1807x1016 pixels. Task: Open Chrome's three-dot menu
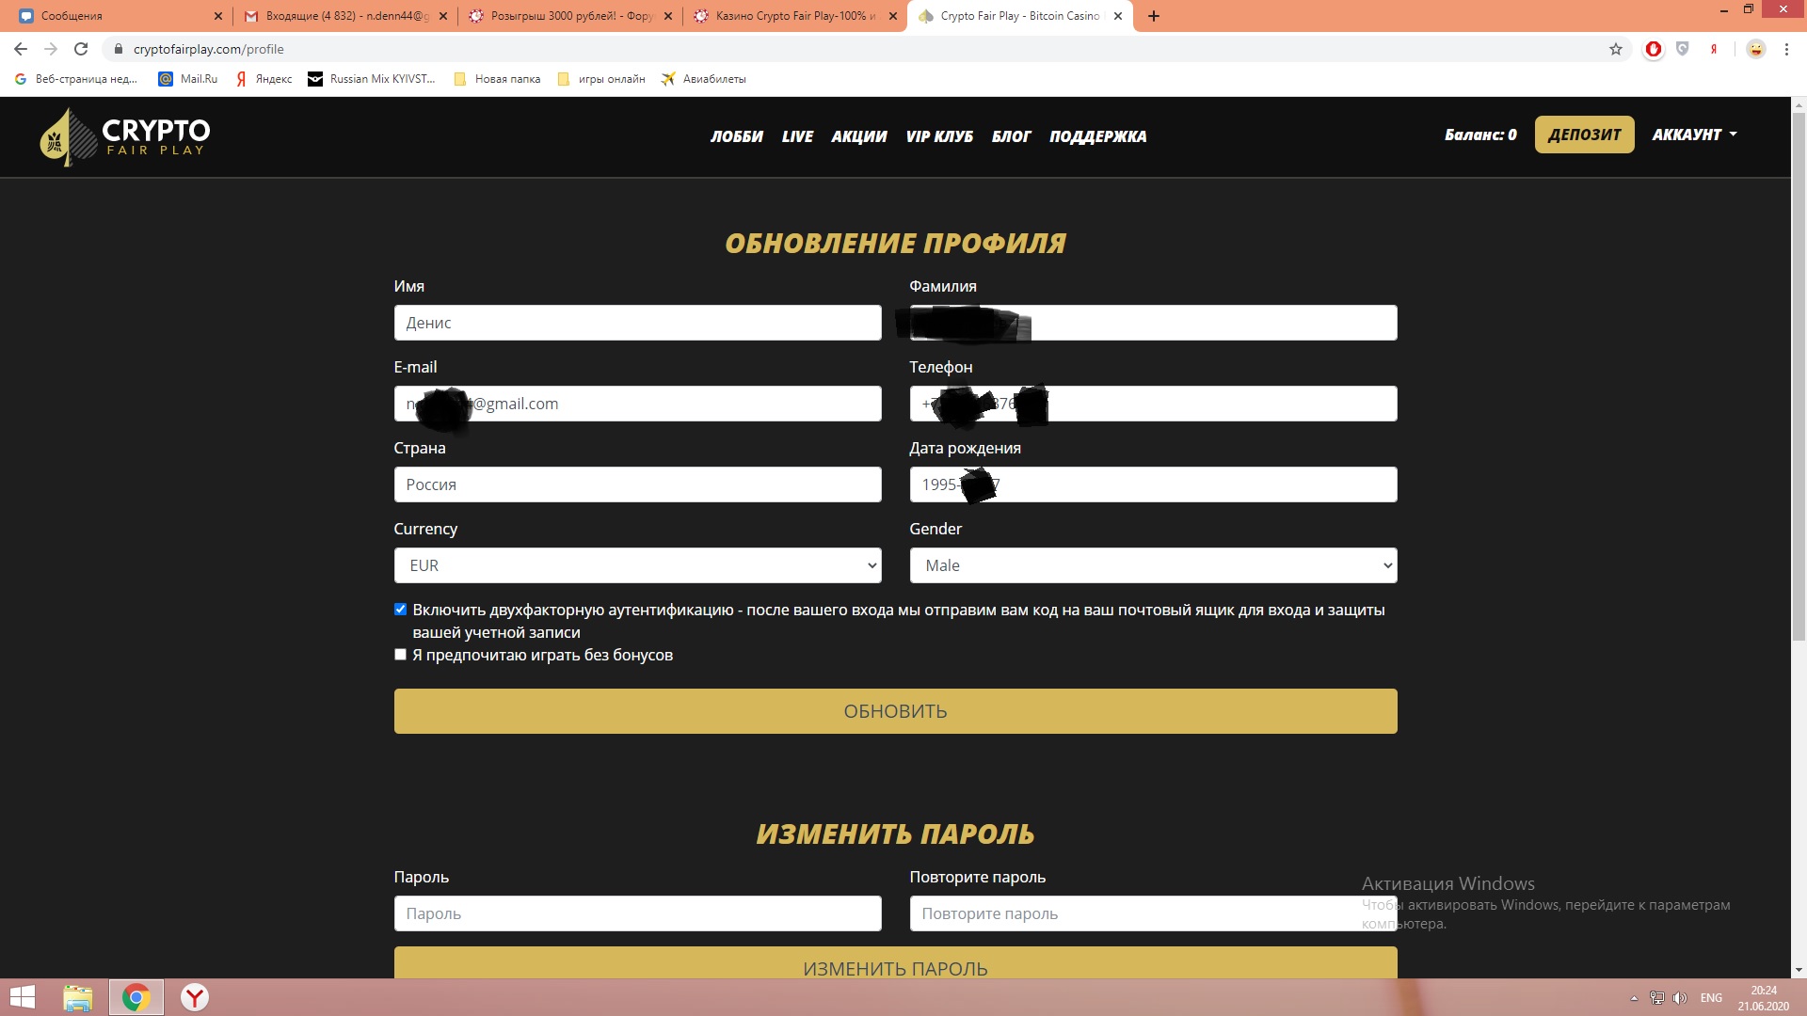coord(1786,49)
